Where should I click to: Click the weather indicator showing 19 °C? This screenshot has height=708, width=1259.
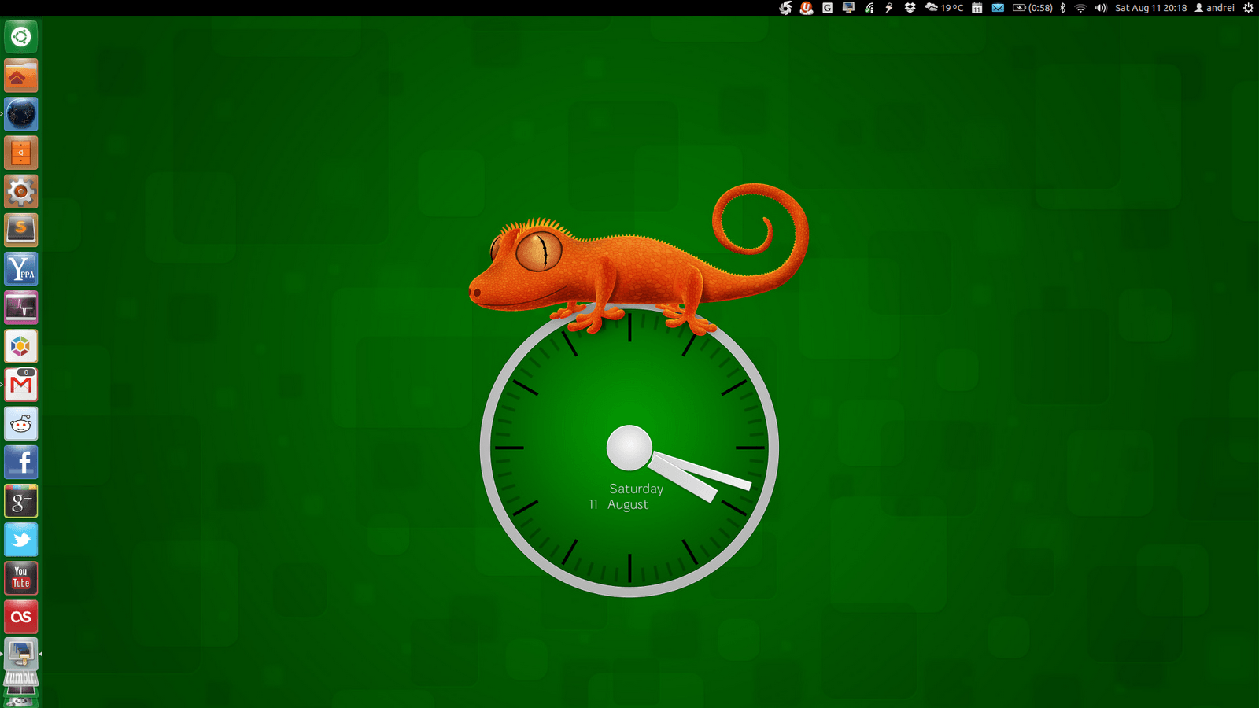(948, 9)
